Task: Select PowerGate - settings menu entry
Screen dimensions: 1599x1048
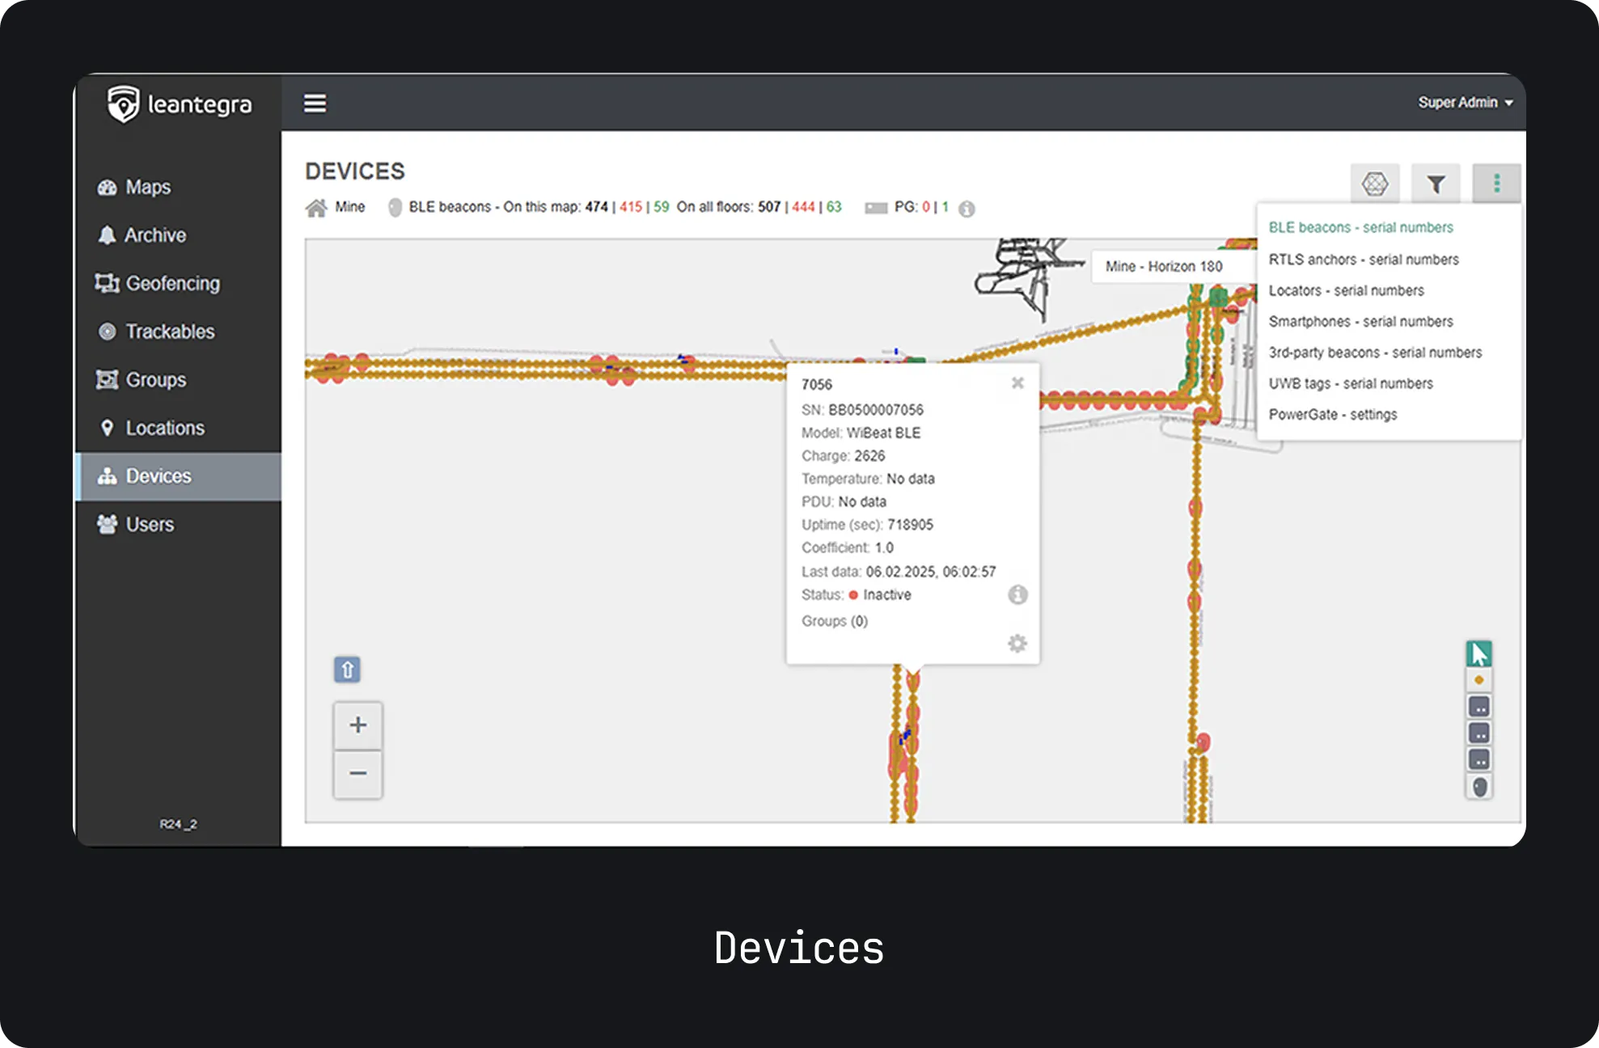Action: coord(1333,415)
